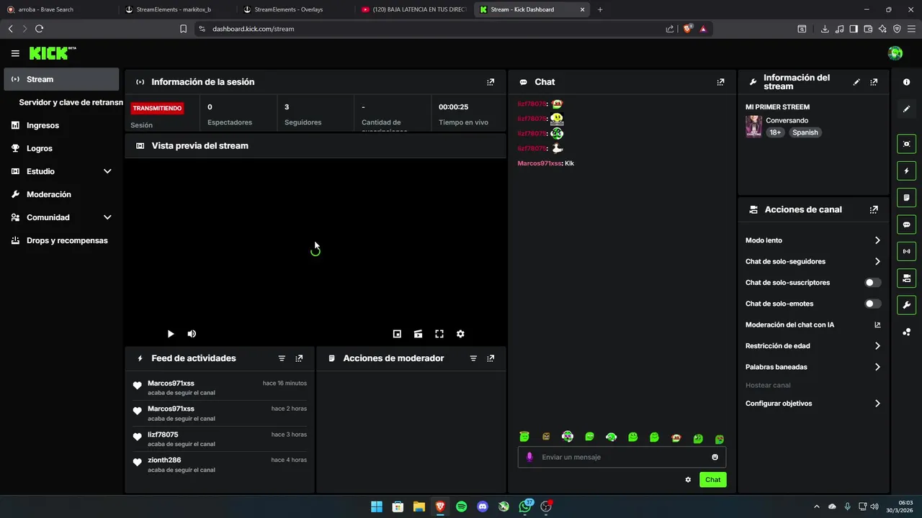Select Stream in the left sidebar
Image resolution: width=922 pixels, height=518 pixels.
62,79
